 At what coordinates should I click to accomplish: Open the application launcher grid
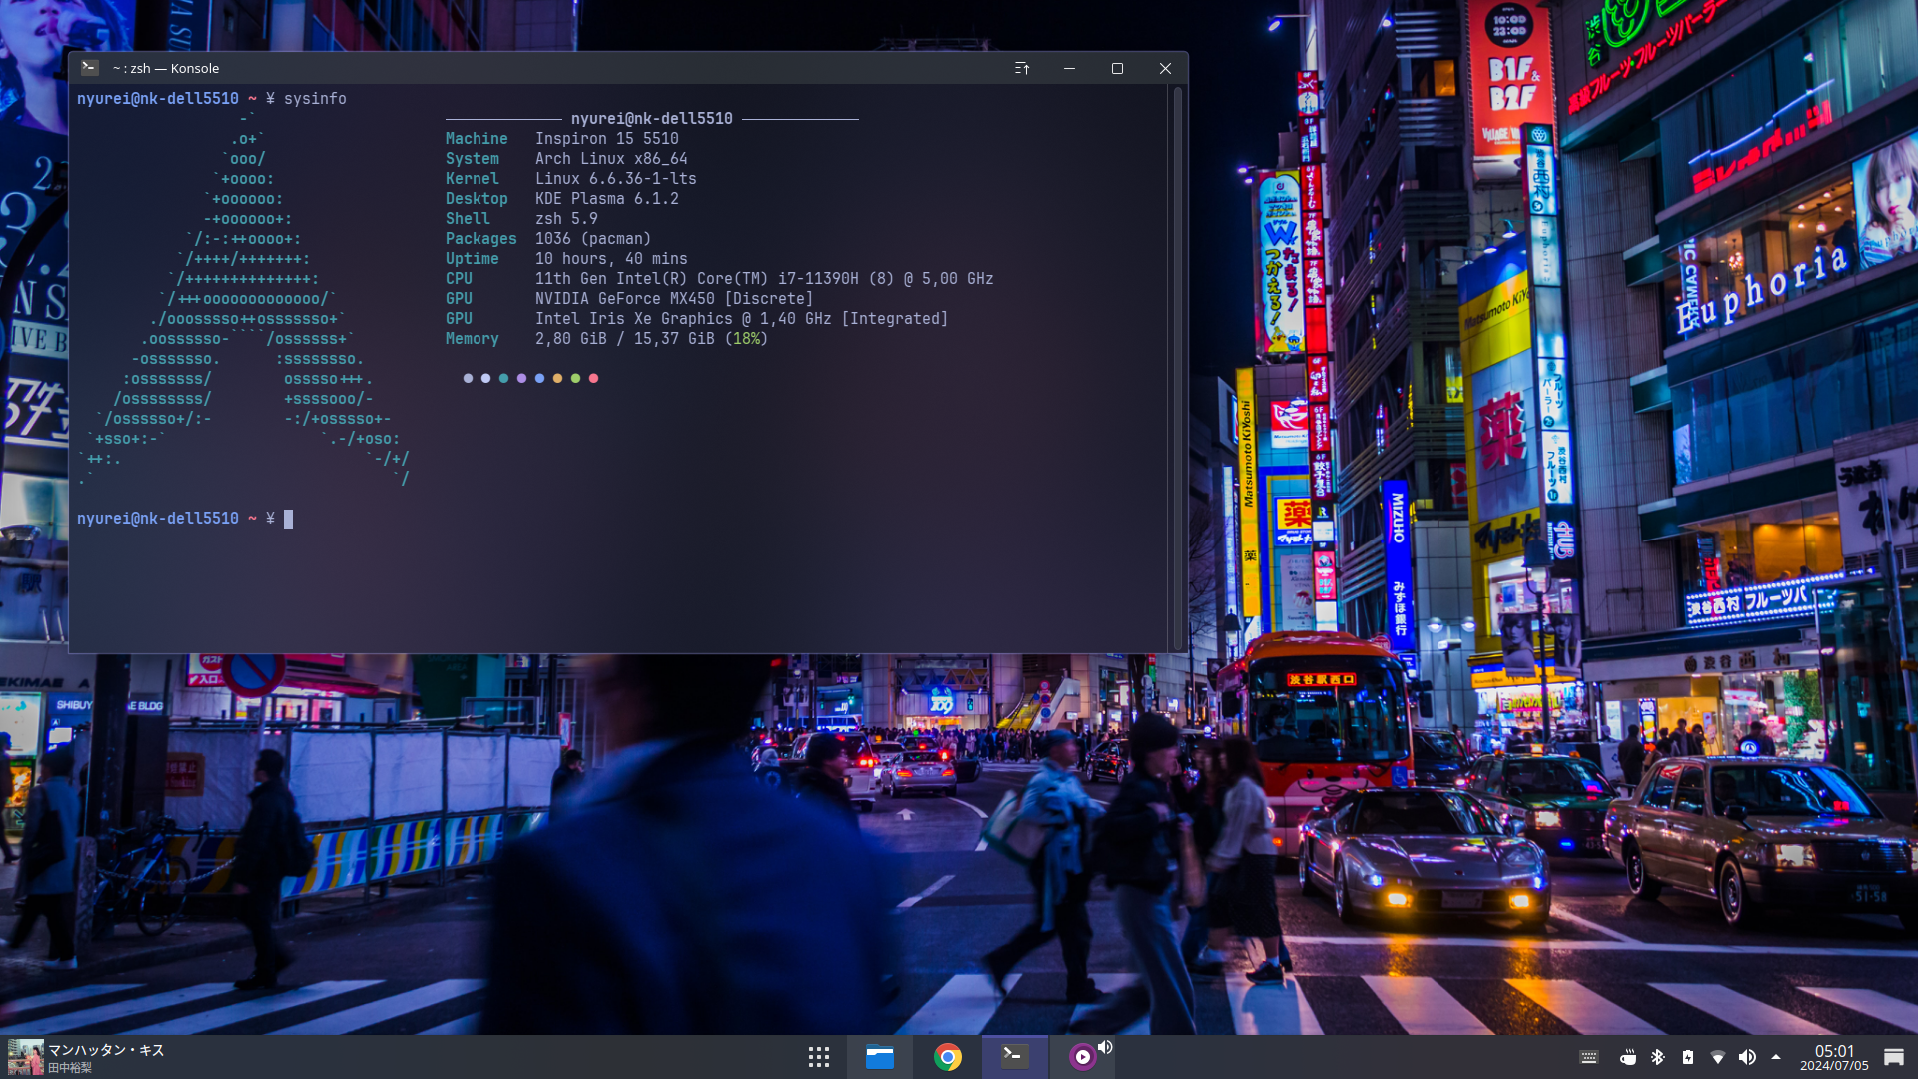(819, 1057)
